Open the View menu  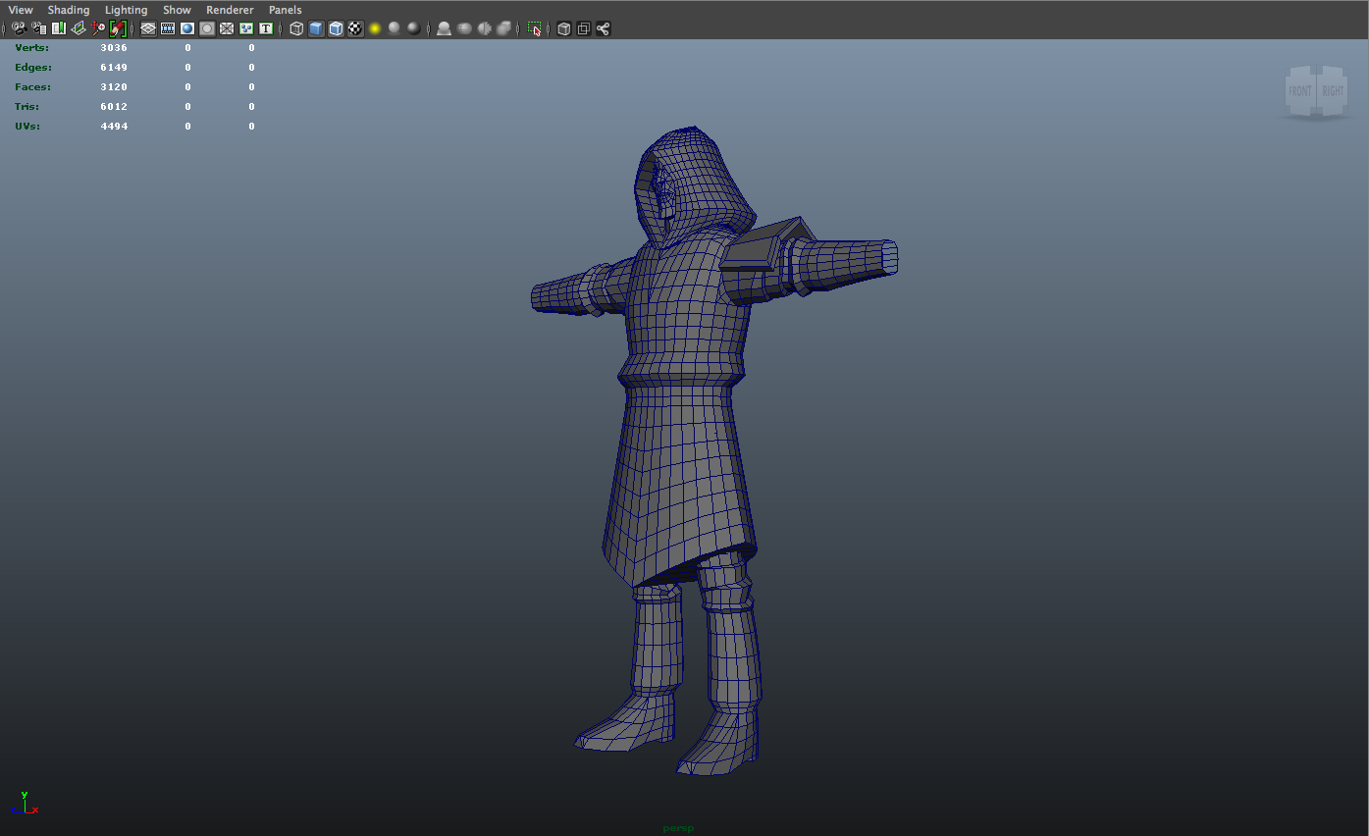point(21,10)
